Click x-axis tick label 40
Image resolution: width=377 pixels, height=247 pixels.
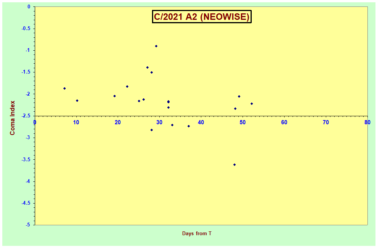201,122
